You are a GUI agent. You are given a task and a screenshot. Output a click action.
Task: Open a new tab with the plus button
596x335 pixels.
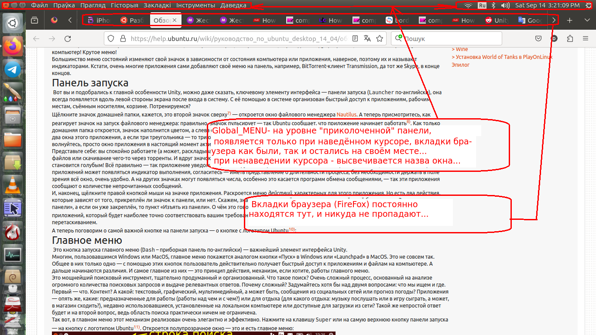569,20
